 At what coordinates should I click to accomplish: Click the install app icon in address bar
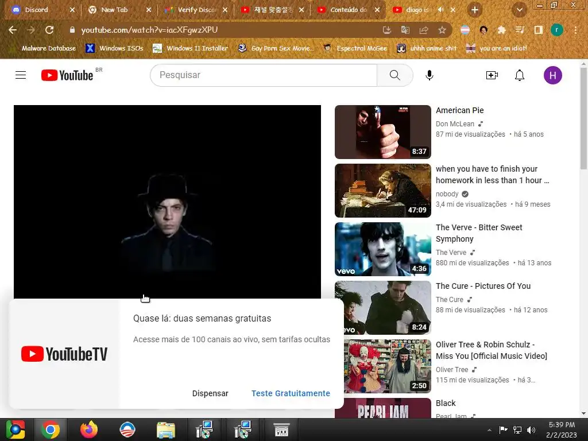(x=387, y=30)
